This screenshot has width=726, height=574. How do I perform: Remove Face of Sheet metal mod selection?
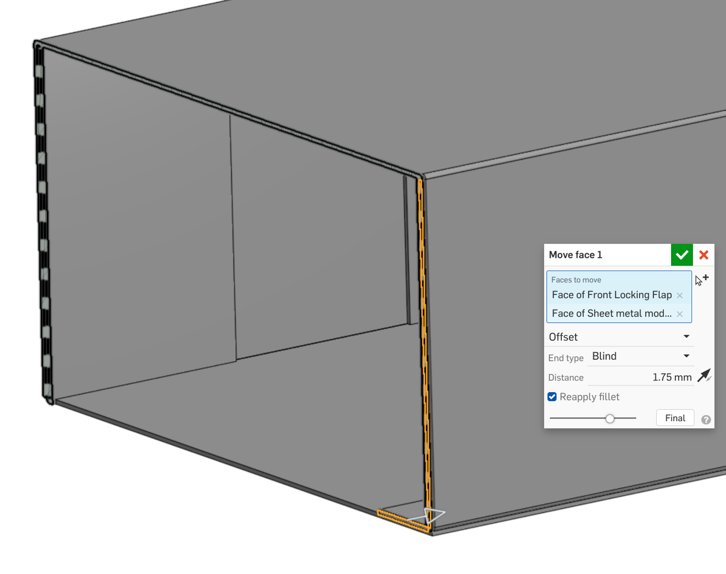tap(680, 314)
